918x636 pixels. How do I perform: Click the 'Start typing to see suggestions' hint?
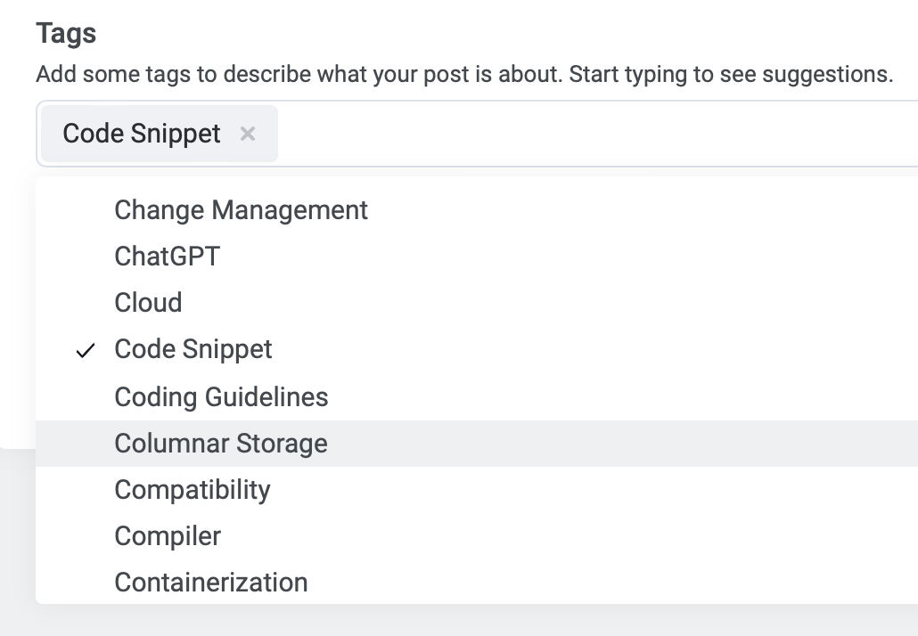click(731, 74)
